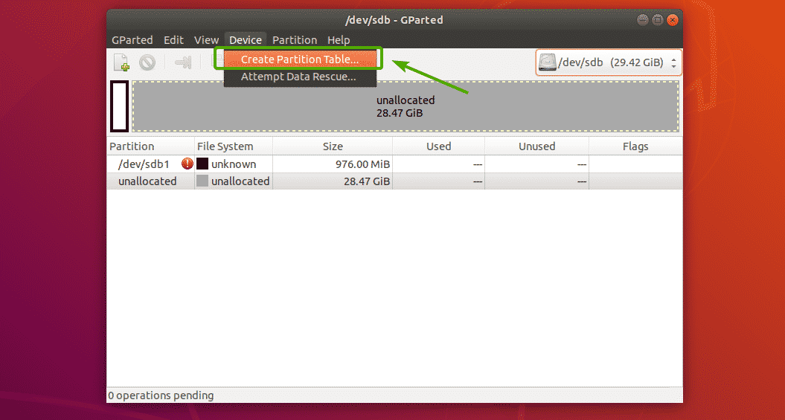The height and width of the screenshot is (420, 785).
Task: Maximize the GParted window
Action: 657,20
